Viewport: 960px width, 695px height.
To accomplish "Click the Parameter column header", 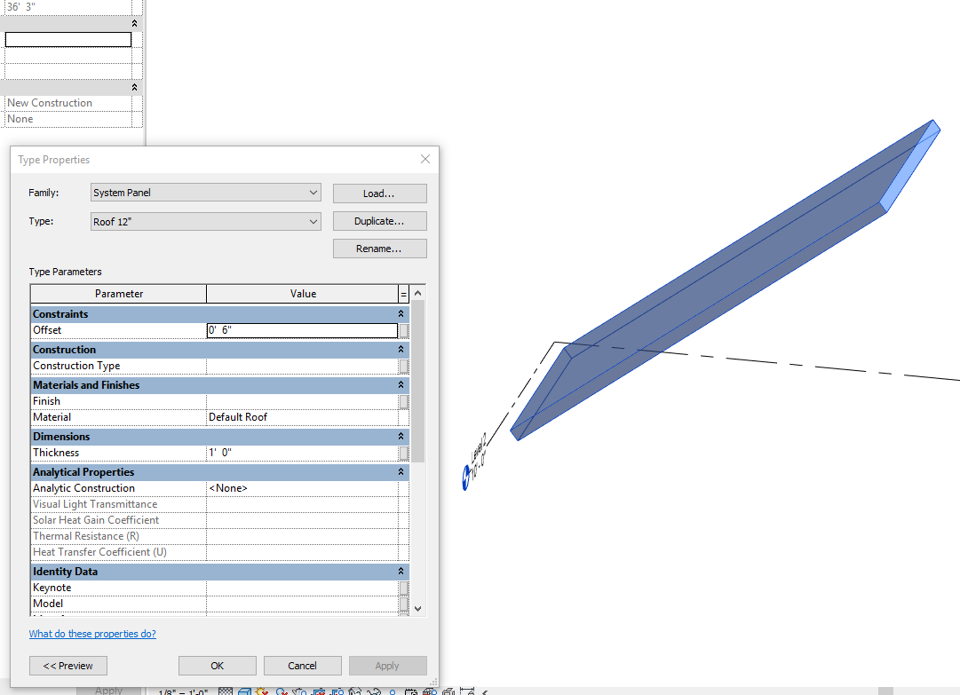I will [x=119, y=294].
